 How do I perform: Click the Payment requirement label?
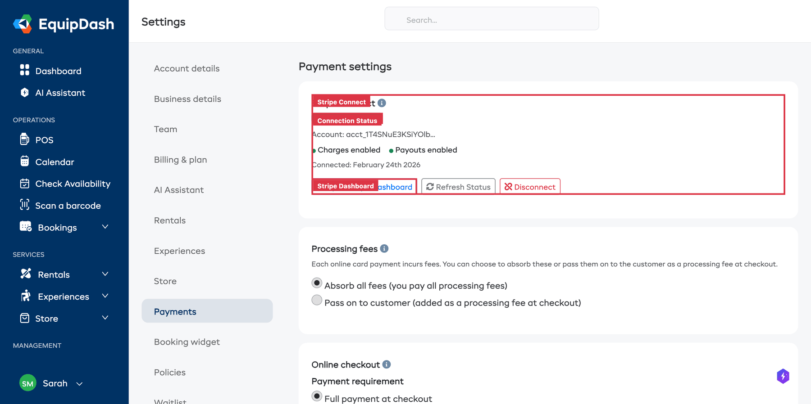pyautogui.click(x=357, y=381)
